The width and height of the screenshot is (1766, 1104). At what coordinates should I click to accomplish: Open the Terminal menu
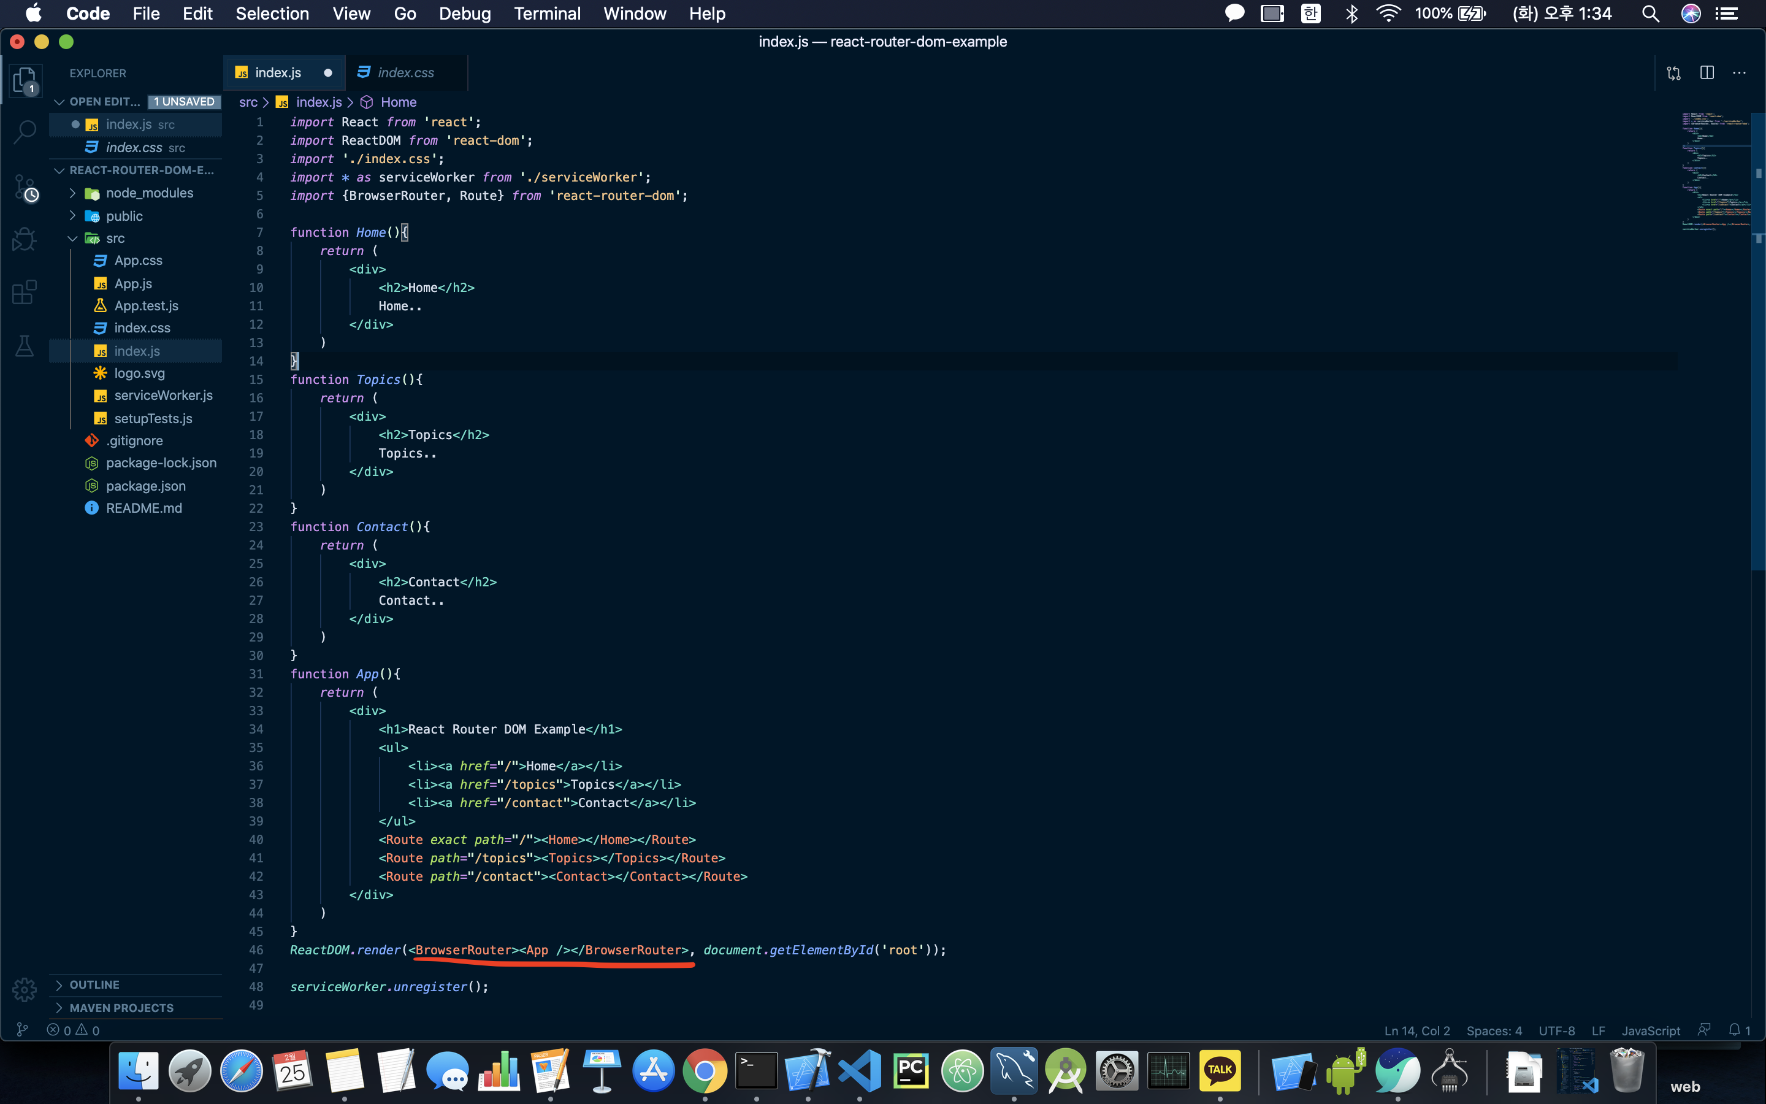[546, 13]
